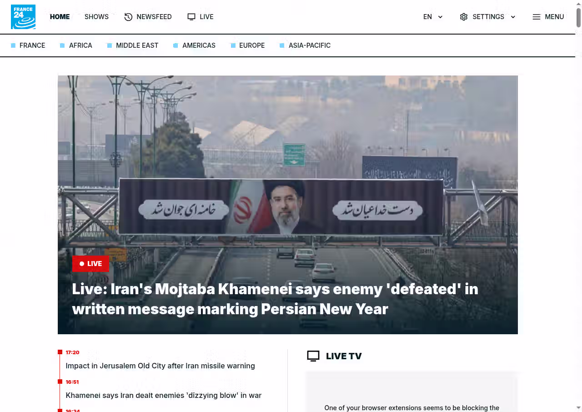Select the Middle East section
Screen dimensions: 582x412
(137, 45)
